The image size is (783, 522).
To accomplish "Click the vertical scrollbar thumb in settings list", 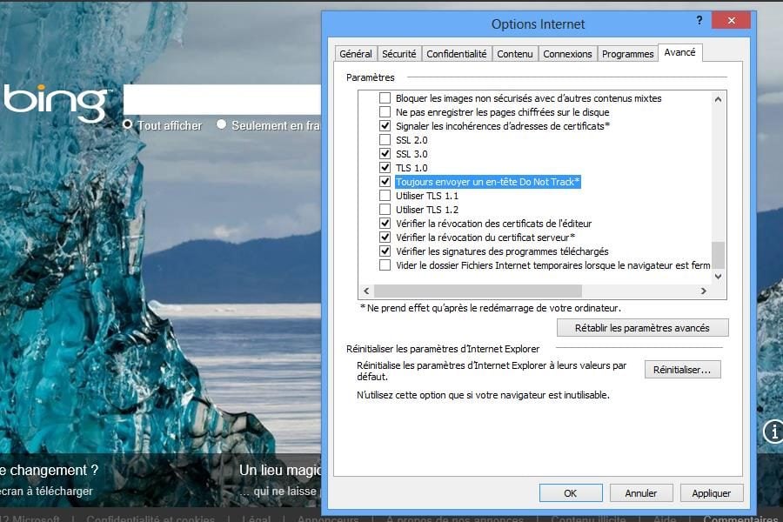I will click(718, 255).
